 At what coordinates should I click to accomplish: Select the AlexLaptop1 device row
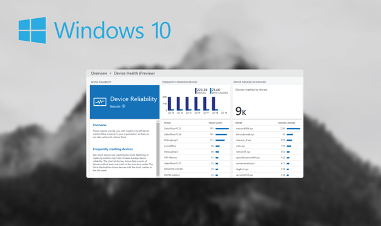tap(196, 152)
